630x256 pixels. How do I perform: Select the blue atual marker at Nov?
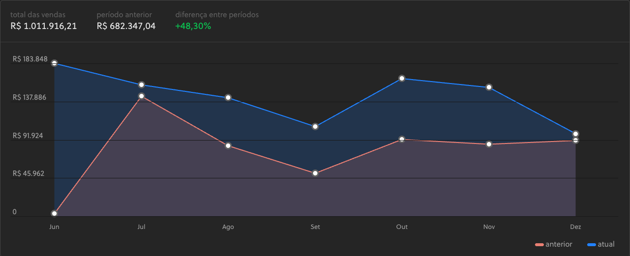click(489, 87)
